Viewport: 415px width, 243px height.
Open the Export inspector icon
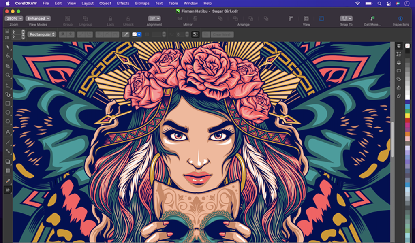point(399,87)
